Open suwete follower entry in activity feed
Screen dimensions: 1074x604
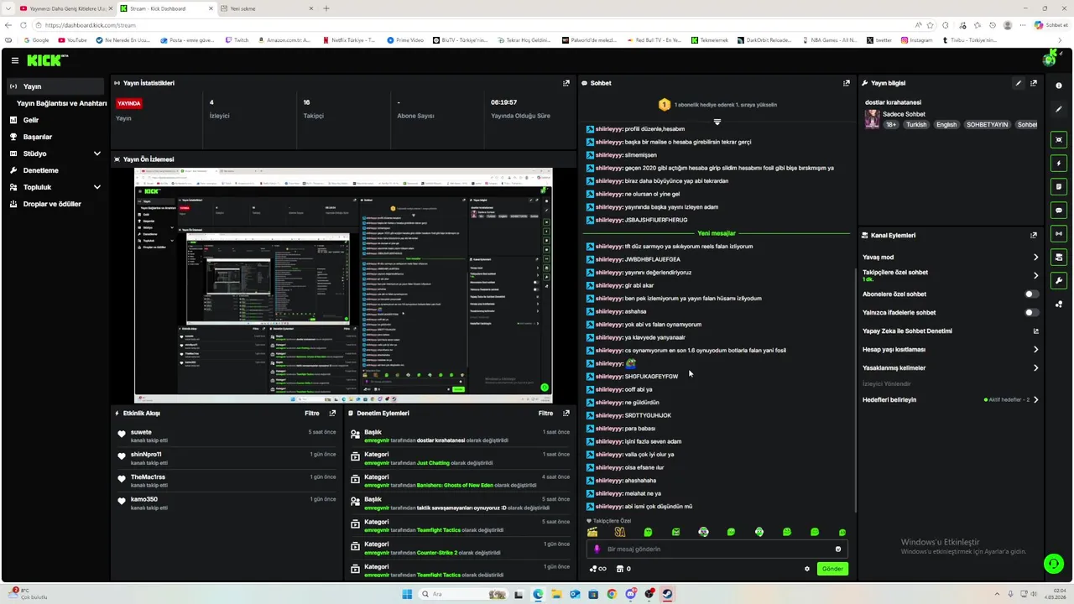[x=227, y=435]
